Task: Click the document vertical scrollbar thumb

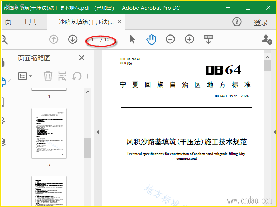Action: pyautogui.click(x=267, y=66)
